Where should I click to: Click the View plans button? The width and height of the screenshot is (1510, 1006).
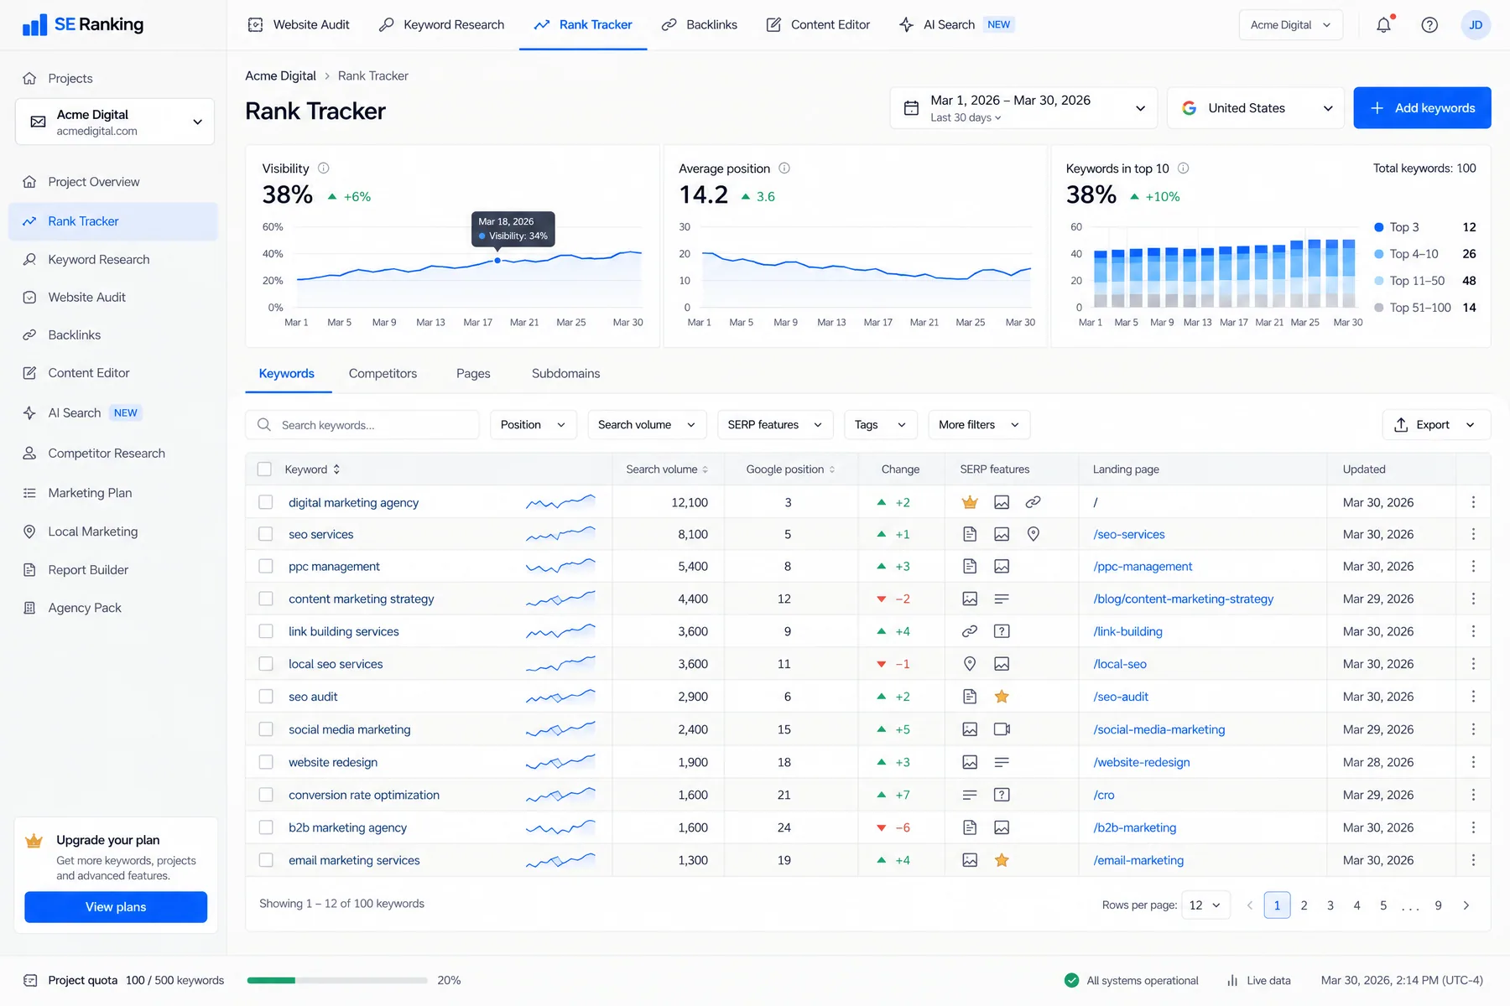pyautogui.click(x=116, y=907)
